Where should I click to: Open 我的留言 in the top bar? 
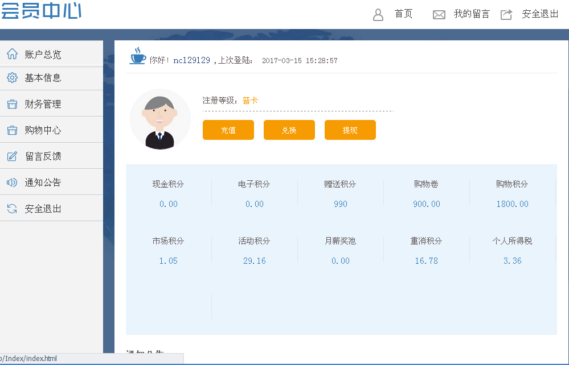(x=471, y=14)
